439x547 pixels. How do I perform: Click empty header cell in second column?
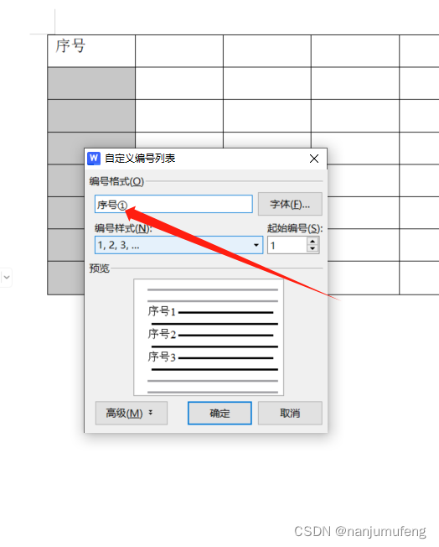[x=179, y=51]
